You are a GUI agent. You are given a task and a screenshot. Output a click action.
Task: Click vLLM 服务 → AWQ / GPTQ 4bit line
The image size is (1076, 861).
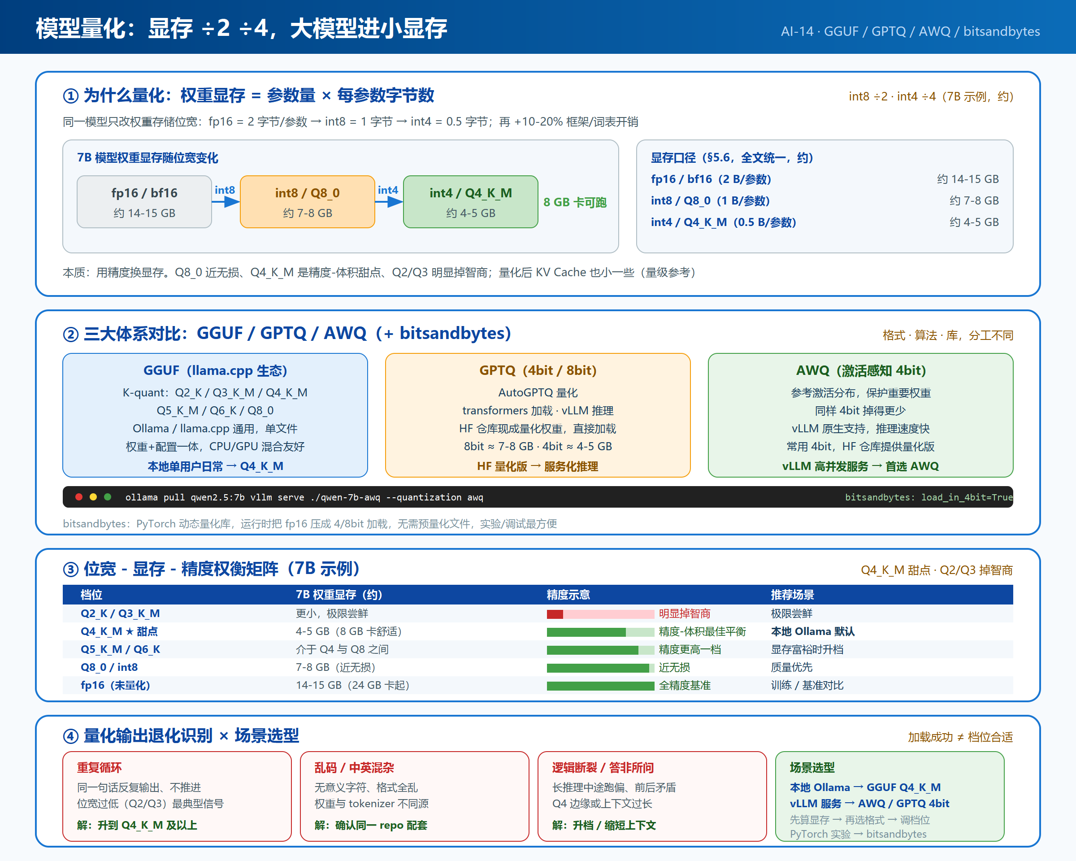(869, 803)
